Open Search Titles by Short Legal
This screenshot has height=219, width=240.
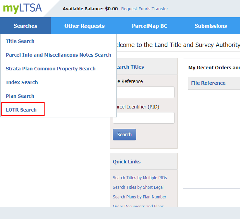point(138,187)
